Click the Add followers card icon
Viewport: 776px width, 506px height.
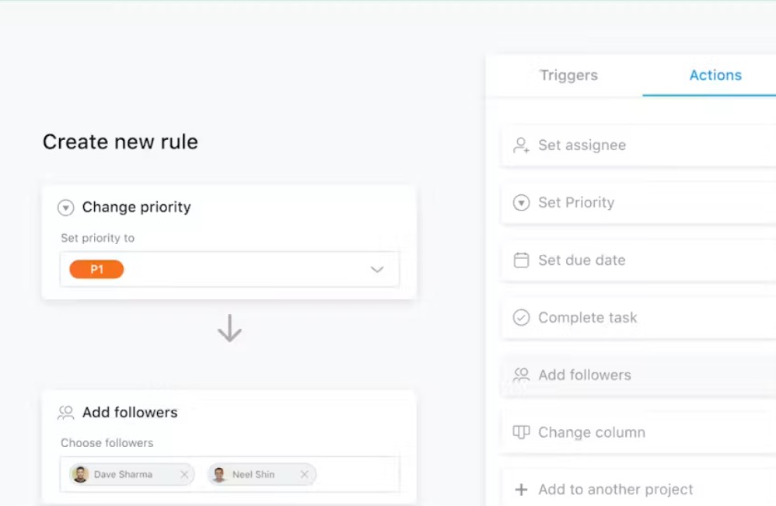pos(66,413)
